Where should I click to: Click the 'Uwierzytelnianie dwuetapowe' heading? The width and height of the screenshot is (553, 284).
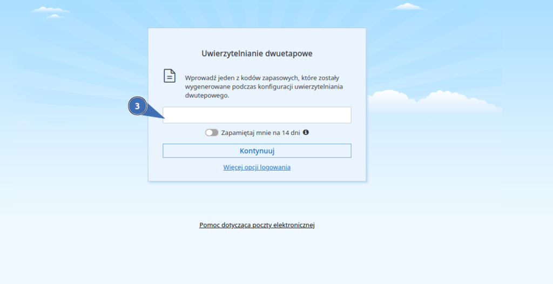(257, 53)
